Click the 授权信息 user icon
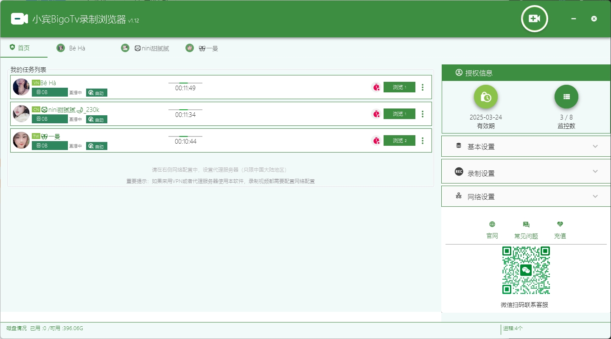This screenshot has width=611, height=339. (459, 72)
